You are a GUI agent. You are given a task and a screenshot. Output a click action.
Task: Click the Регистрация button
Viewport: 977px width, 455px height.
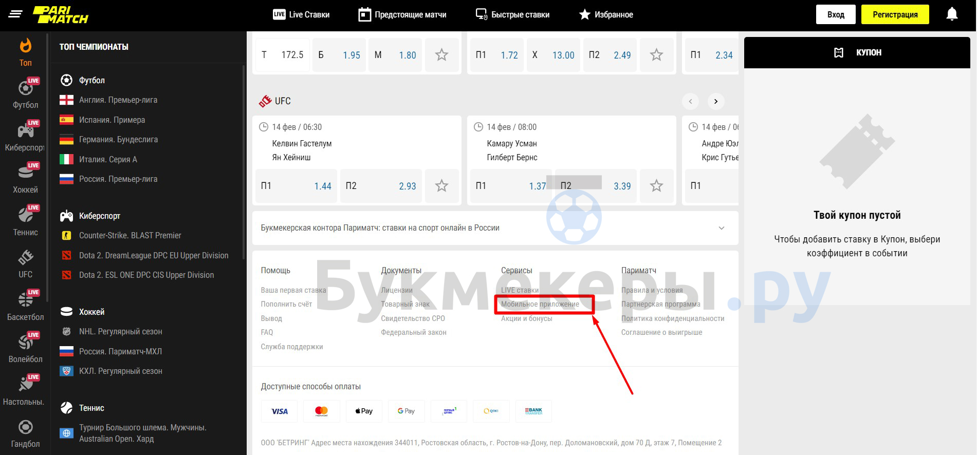click(895, 14)
